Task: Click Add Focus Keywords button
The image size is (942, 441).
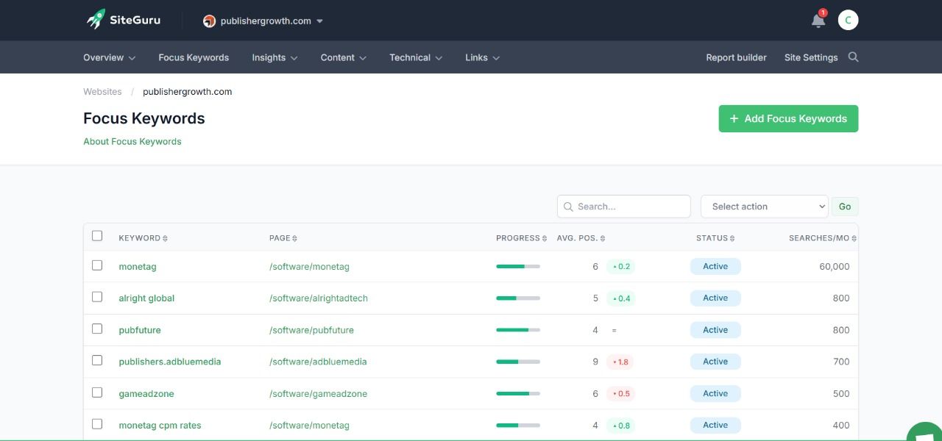Action: 788,118
